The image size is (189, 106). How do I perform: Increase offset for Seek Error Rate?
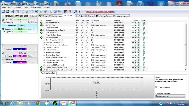[138, 33]
